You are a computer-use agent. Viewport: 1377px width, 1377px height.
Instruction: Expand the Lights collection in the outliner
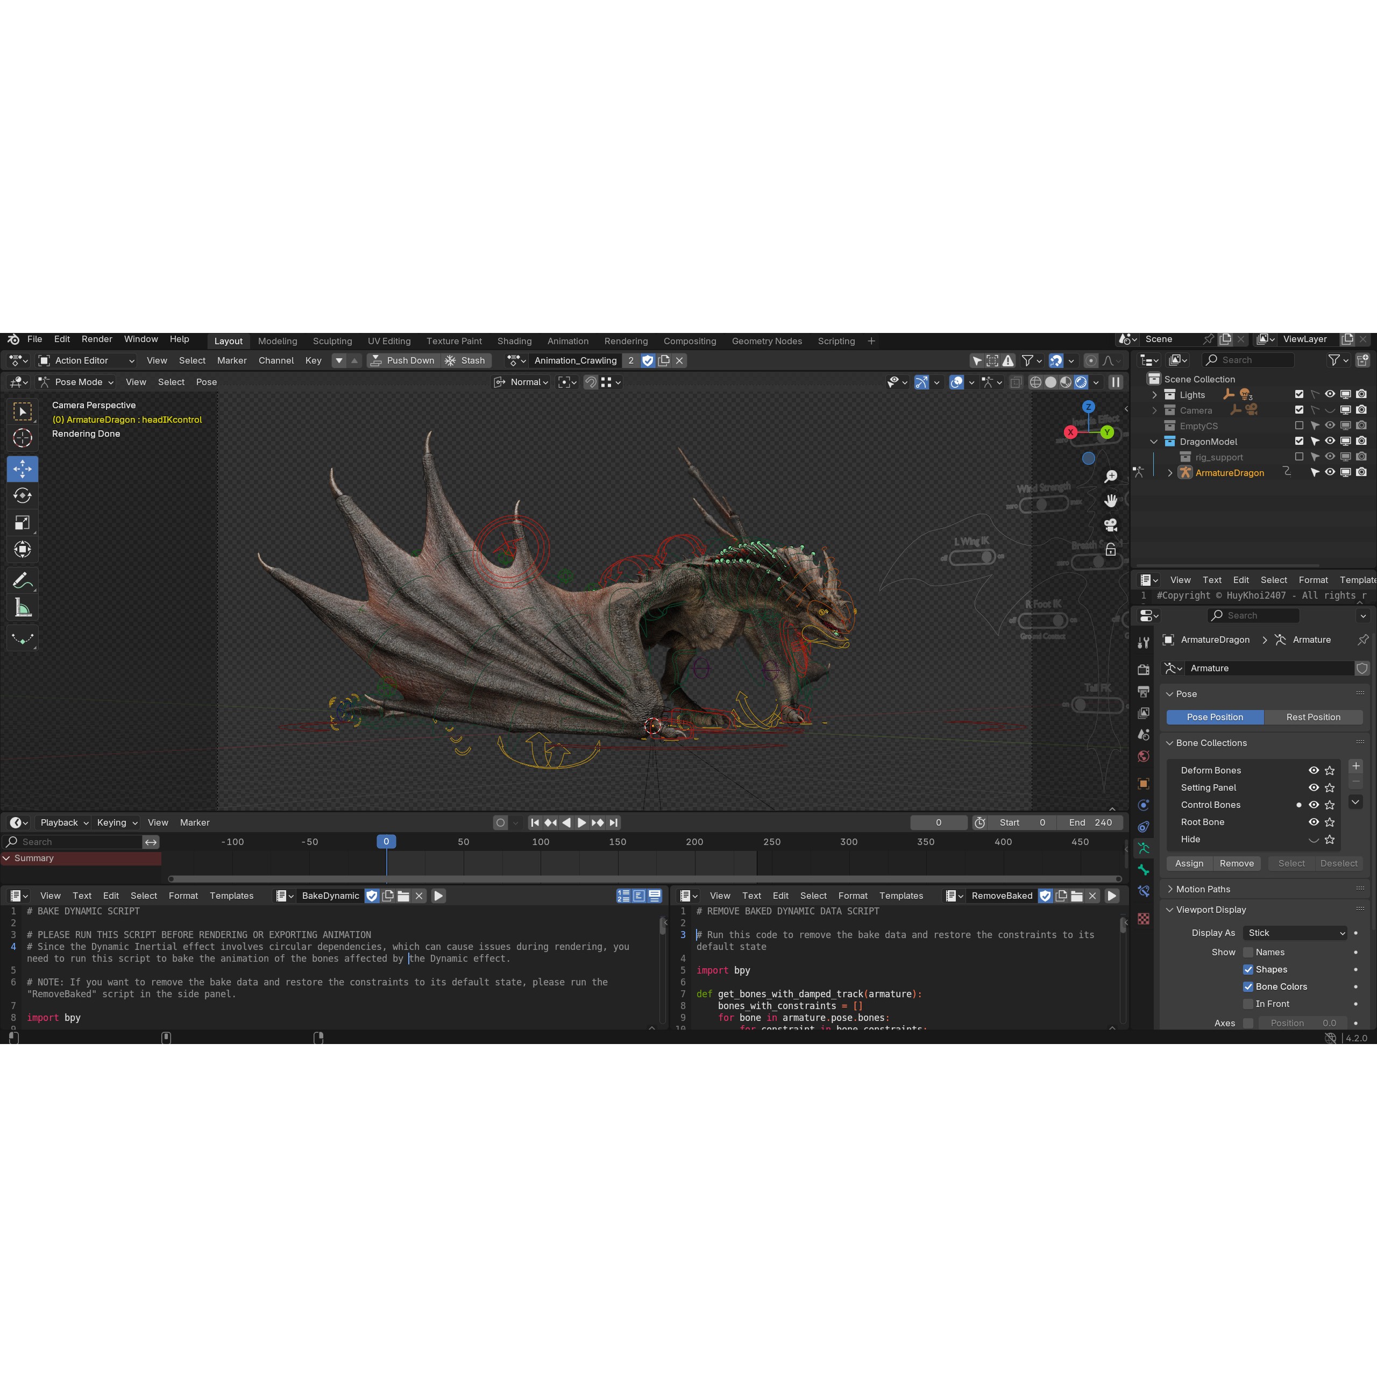coord(1155,394)
